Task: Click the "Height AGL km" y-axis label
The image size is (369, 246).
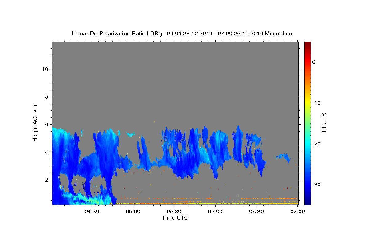Action: (x=35, y=123)
